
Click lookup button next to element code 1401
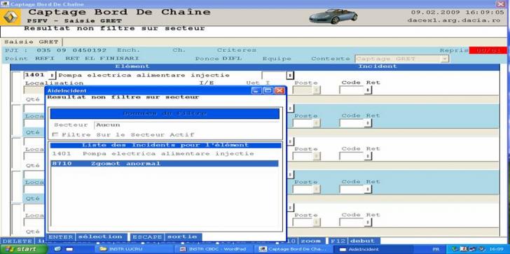[52, 76]
